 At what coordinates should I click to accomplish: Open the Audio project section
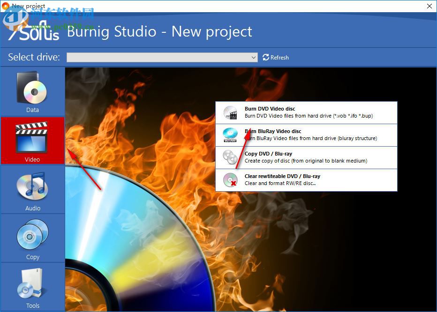click(32, 187)
